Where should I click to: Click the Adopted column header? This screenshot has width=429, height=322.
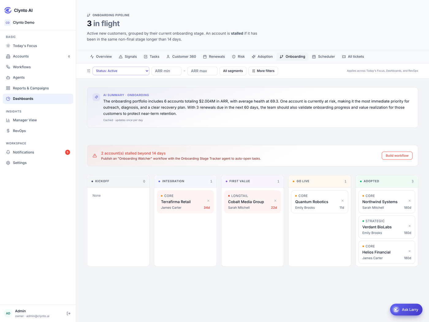coord(387,181)
